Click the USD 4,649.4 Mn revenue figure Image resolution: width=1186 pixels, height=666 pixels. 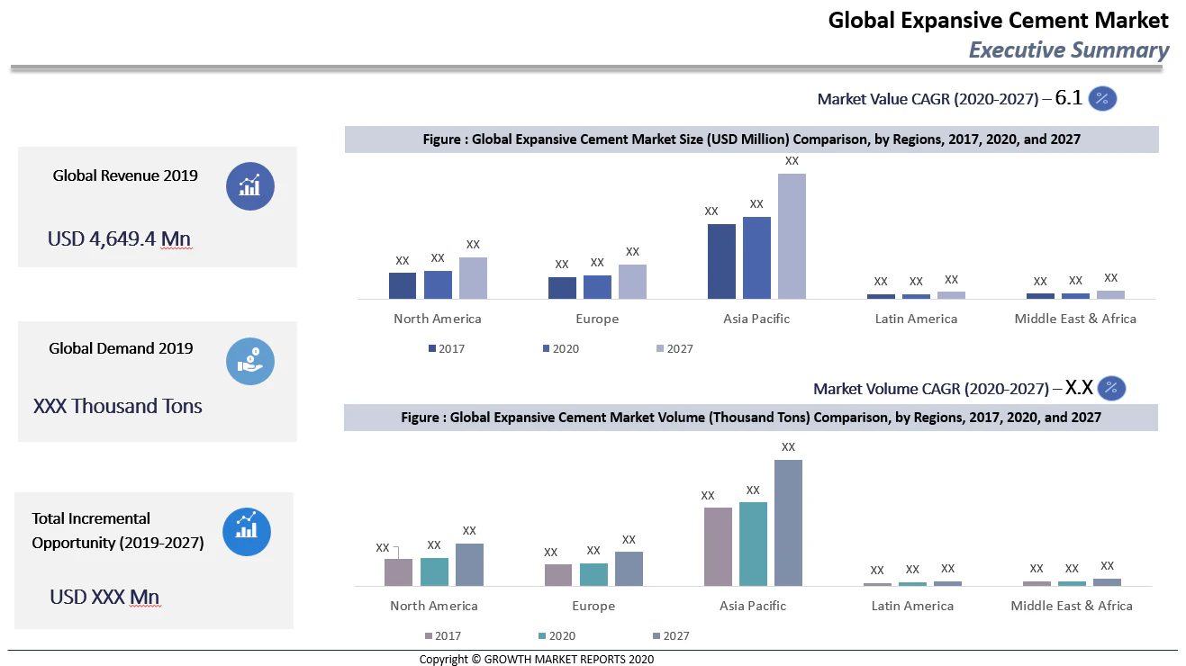tap(118, 238)
